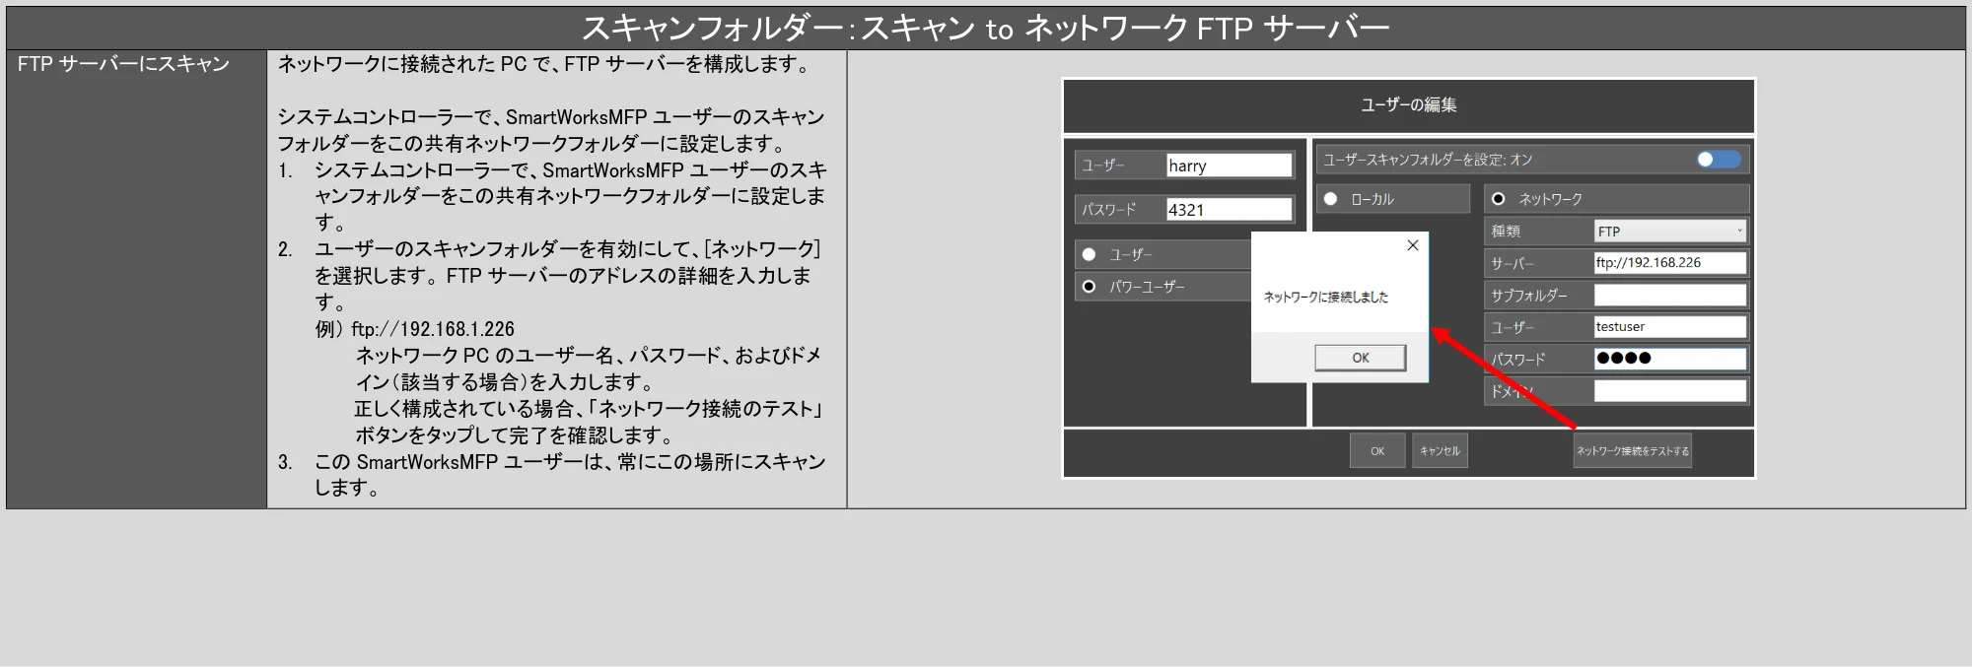The height and width of the screenshot is (667, 1972).
Task: Toggle the user scan folder setting switch
Action: click(1718, 160)
